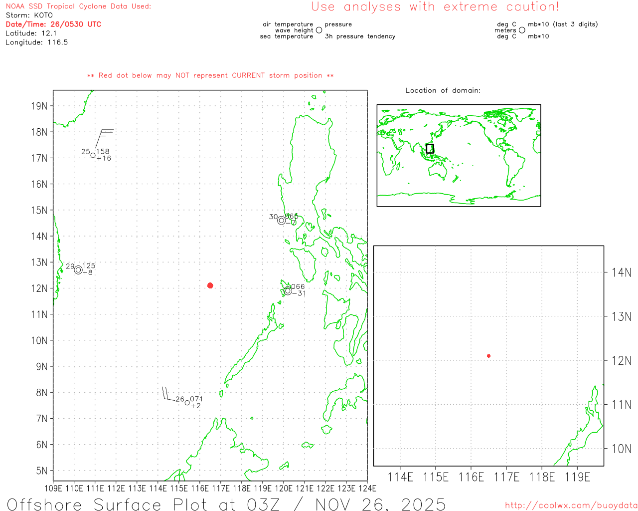Click the '124E' longitude label

[367, 488]
